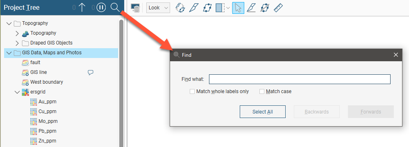Collapse the ersgrid tree item
This screenshot has width=409, height=147.
point(17,92)
